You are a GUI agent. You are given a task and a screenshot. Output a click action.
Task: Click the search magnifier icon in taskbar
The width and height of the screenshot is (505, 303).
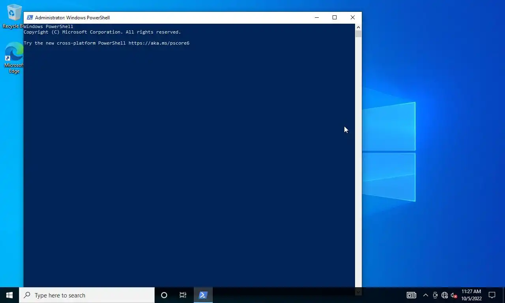tap(27, 295)
